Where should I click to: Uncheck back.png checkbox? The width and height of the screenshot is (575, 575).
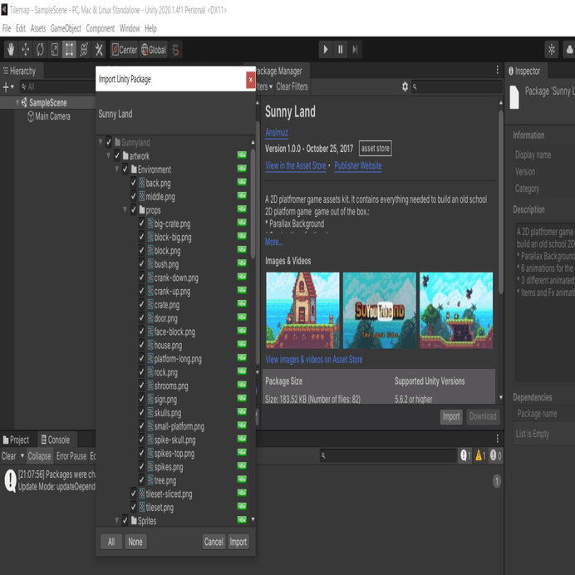click(134, 183)
